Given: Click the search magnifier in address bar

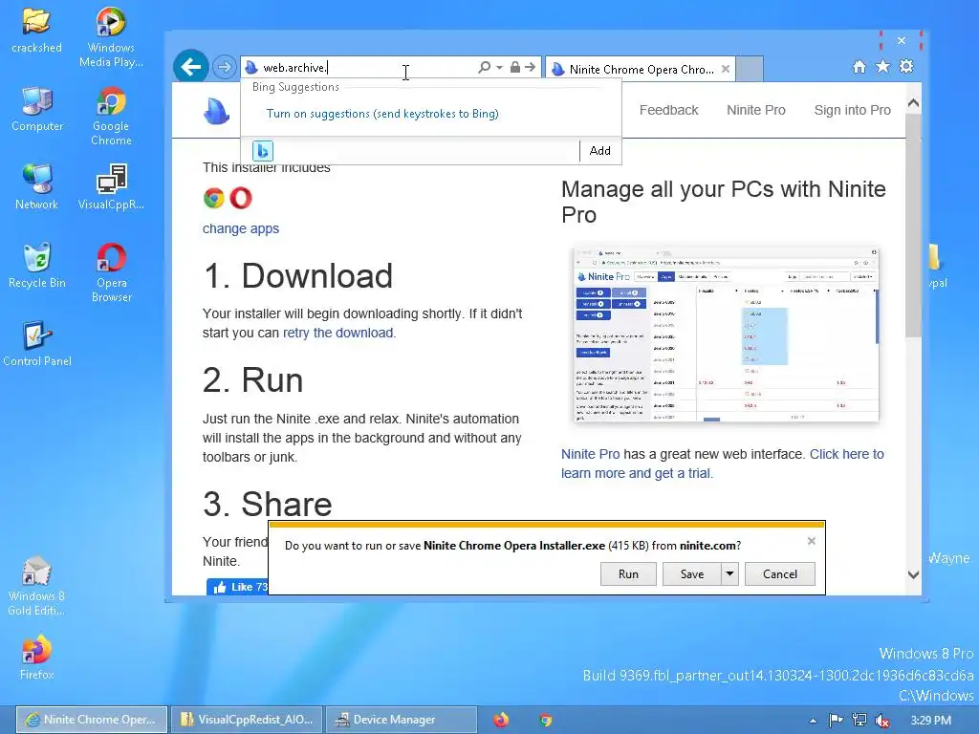Looking at the screenshot, I should [484, 67].
